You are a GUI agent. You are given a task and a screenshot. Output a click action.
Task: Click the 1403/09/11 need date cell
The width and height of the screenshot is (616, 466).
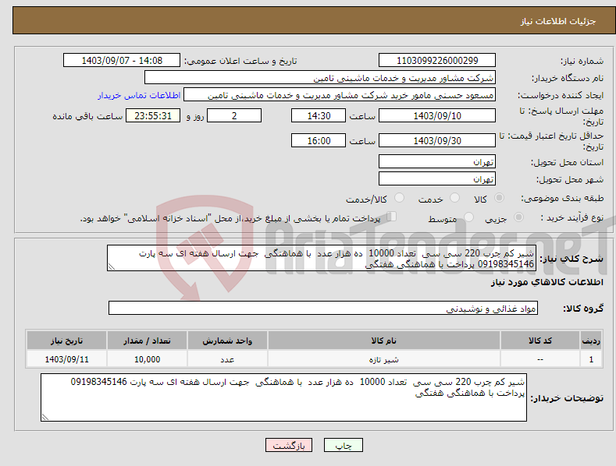[67, 359]
